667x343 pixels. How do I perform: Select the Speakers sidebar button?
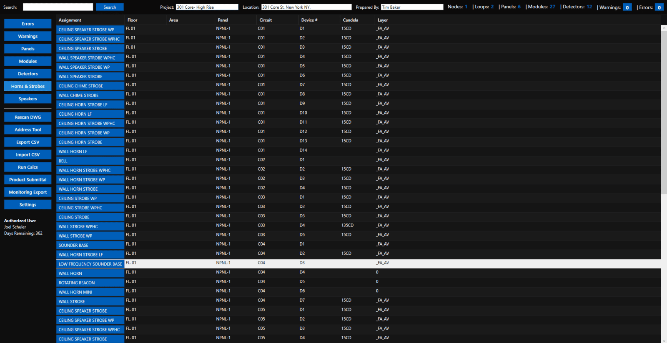pyautogui.click(x=28, y=99)
